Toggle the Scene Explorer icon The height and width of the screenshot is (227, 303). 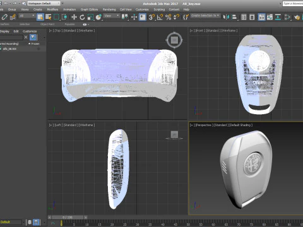pyautogui.click(x=244, y=17)
